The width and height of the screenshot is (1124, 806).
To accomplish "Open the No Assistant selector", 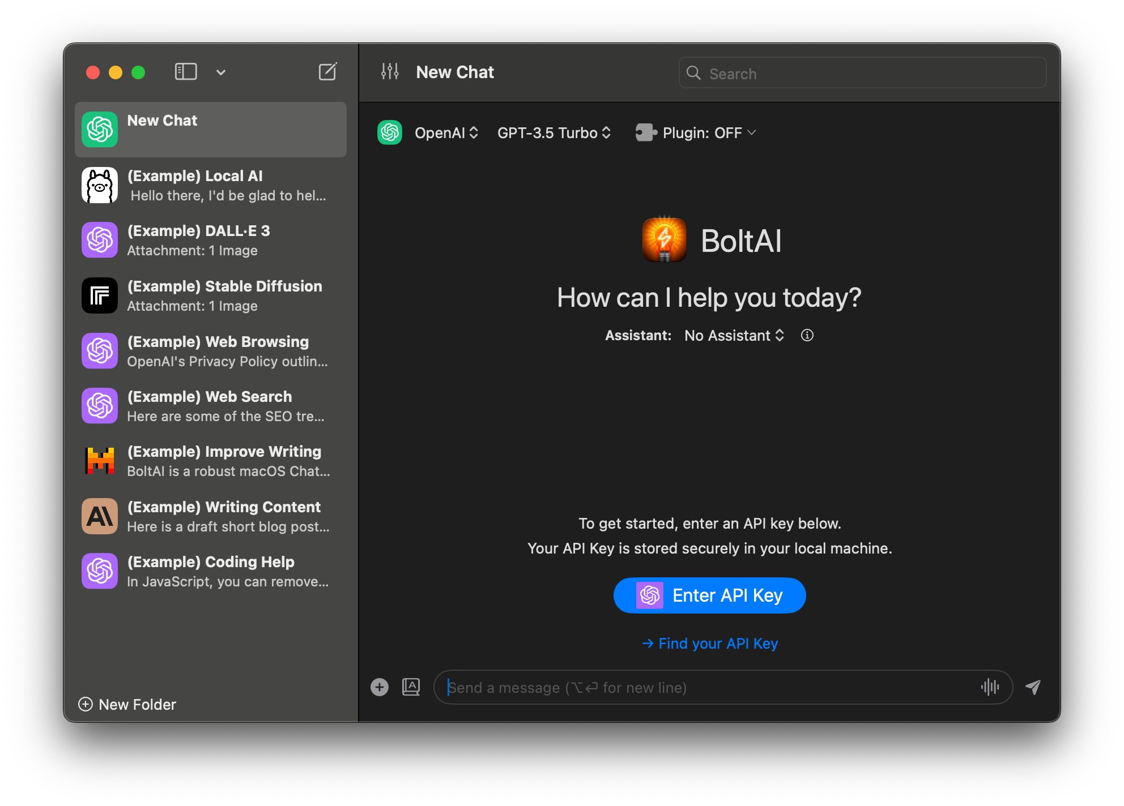I will (734, 336).
